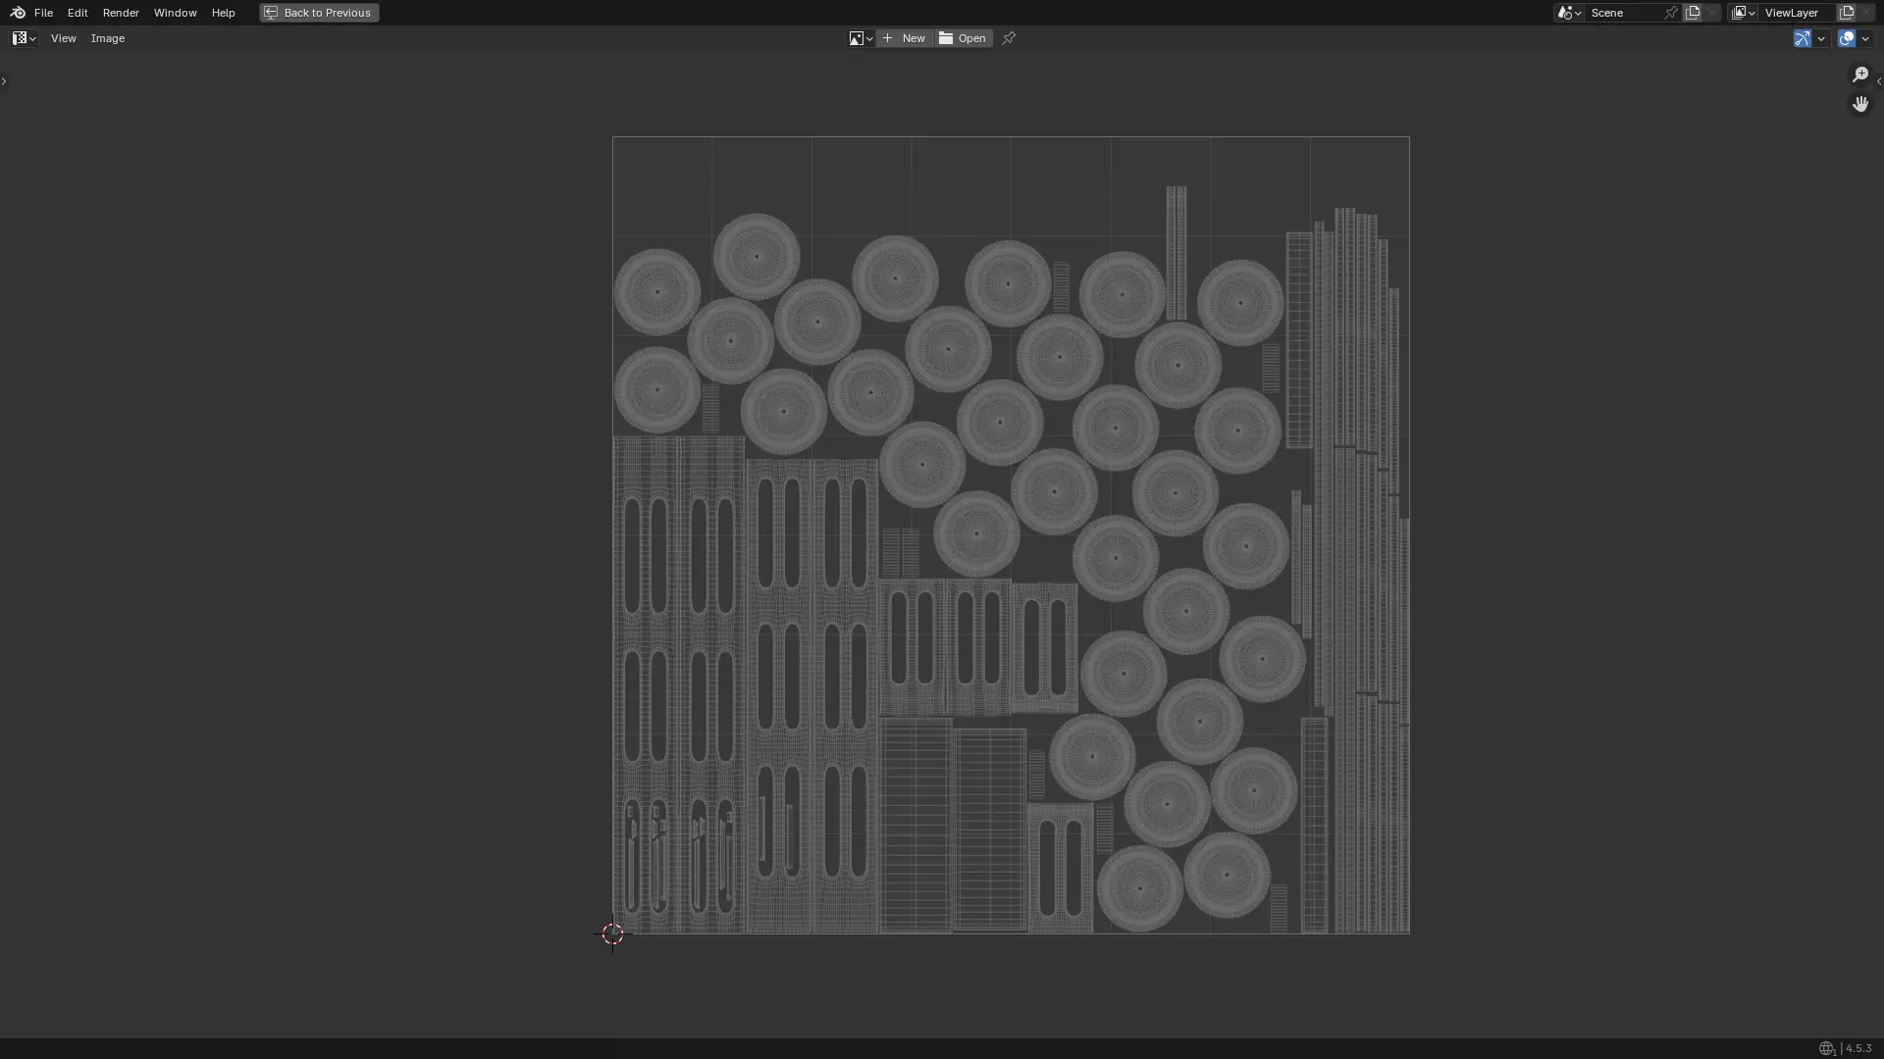The height and width of the screenshot is (1059, 1884).
Task: Click the new scene duplicate icon
Action: pos(1693,13)
